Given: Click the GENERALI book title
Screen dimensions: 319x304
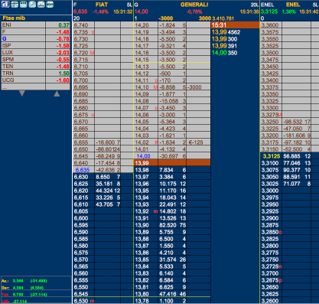Looking at the screenshot, I should (x=194, y=5).
